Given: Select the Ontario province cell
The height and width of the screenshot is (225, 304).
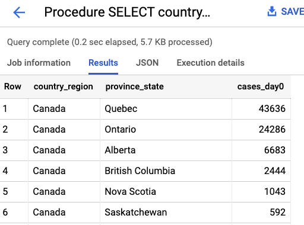Looking at the screenshot, I should click(166, 130).
